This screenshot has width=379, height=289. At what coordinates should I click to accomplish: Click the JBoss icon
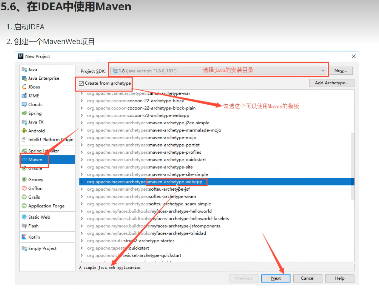coord(24,87)
